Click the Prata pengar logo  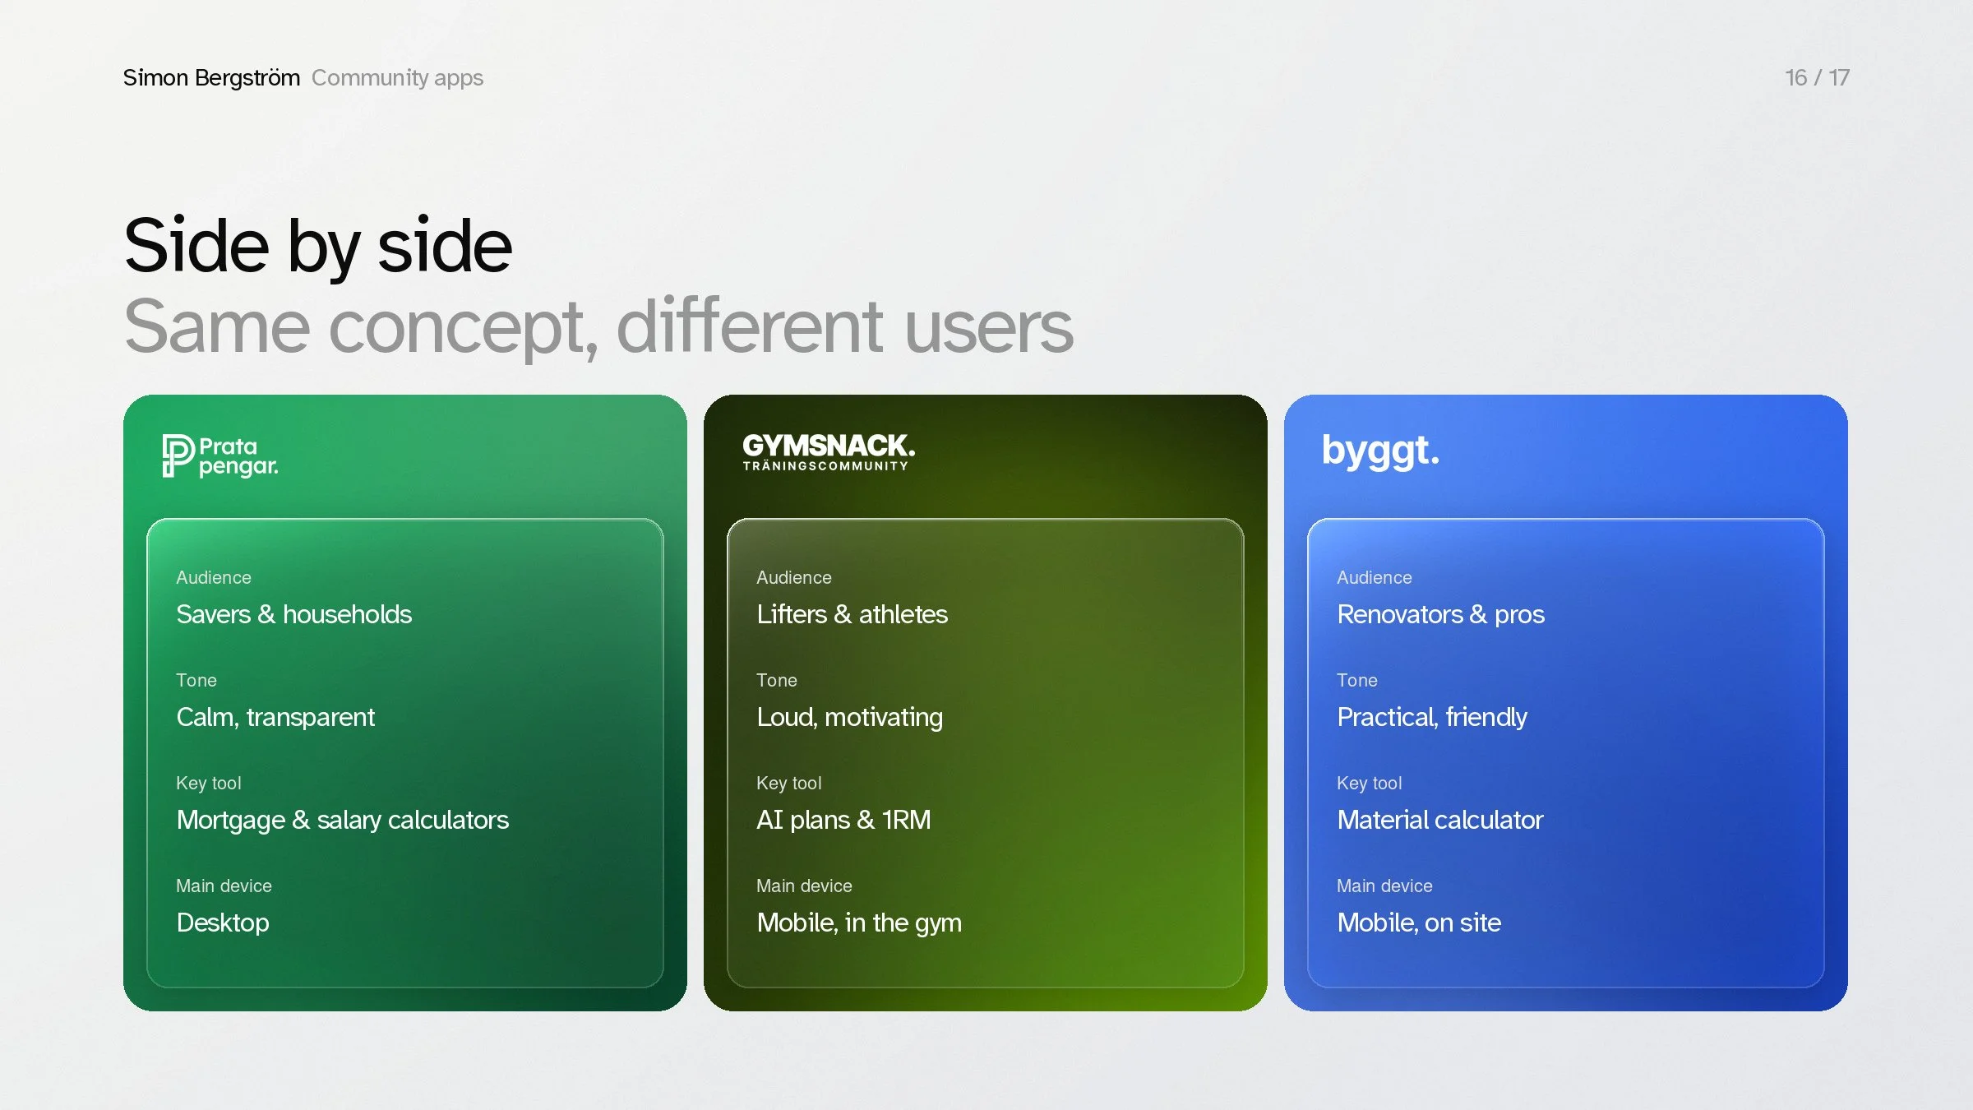pos(220,456)
